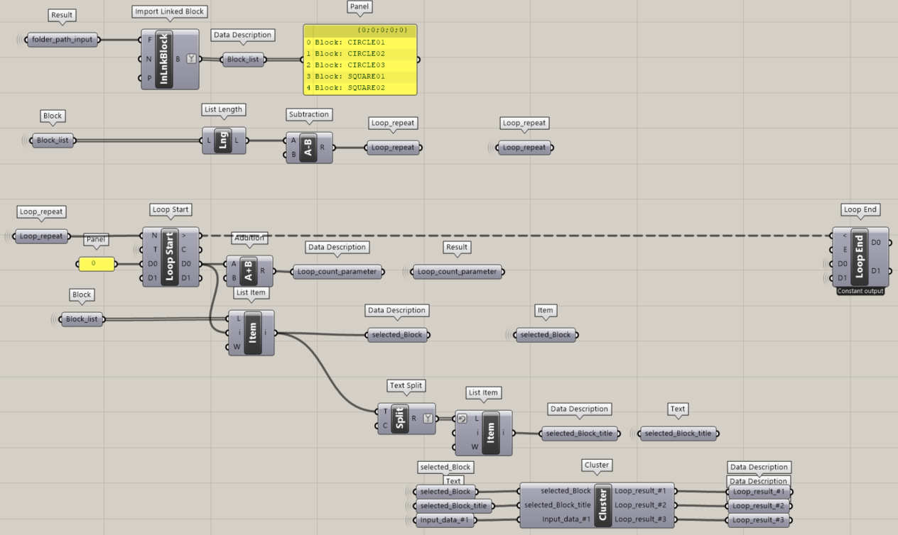The height and width of the screenshot is (535, 898).
Task: Click panel row 'Block: SQUARE01'
Action: pyautogui.click(x=360, y=77)
